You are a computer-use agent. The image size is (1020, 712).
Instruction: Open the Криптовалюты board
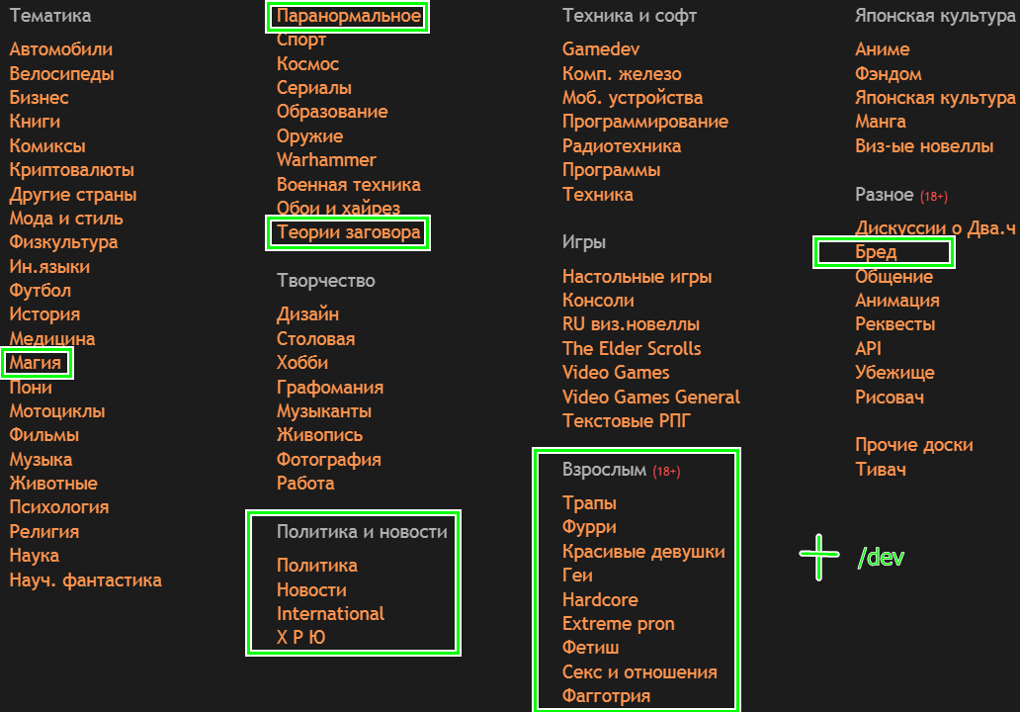(71, 170)
